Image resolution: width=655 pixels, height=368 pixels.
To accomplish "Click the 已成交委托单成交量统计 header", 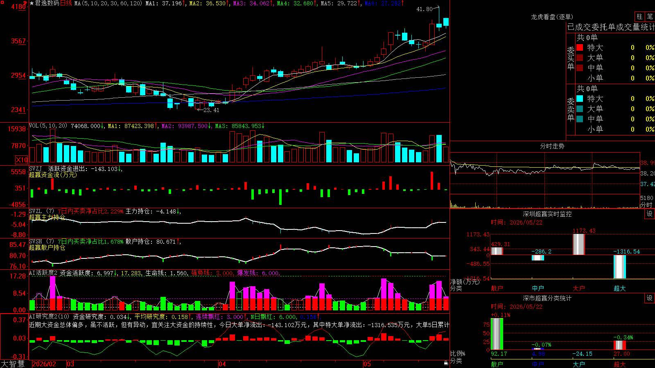I will click(611, 27).
